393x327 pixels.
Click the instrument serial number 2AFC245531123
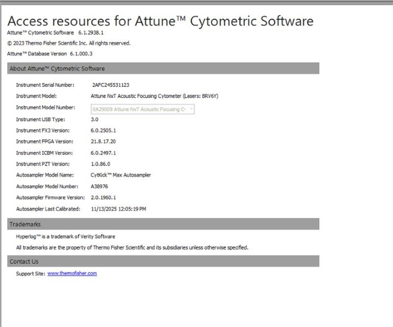click(x=111, y=85)
